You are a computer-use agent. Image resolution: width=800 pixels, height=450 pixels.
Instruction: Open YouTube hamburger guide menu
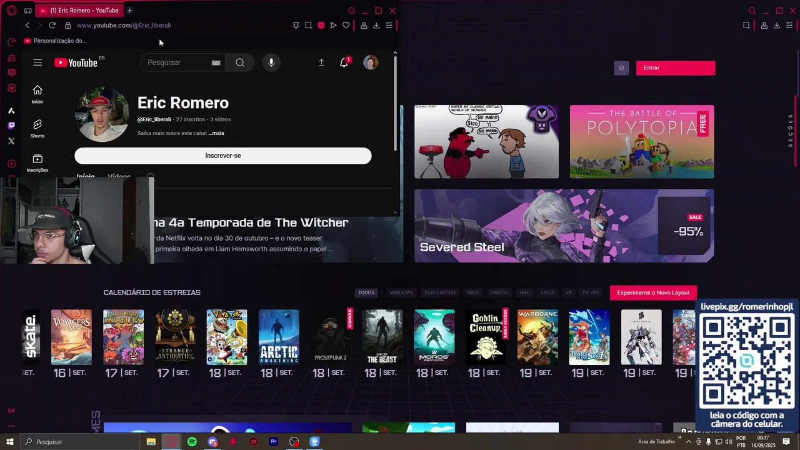pos(37,62)
